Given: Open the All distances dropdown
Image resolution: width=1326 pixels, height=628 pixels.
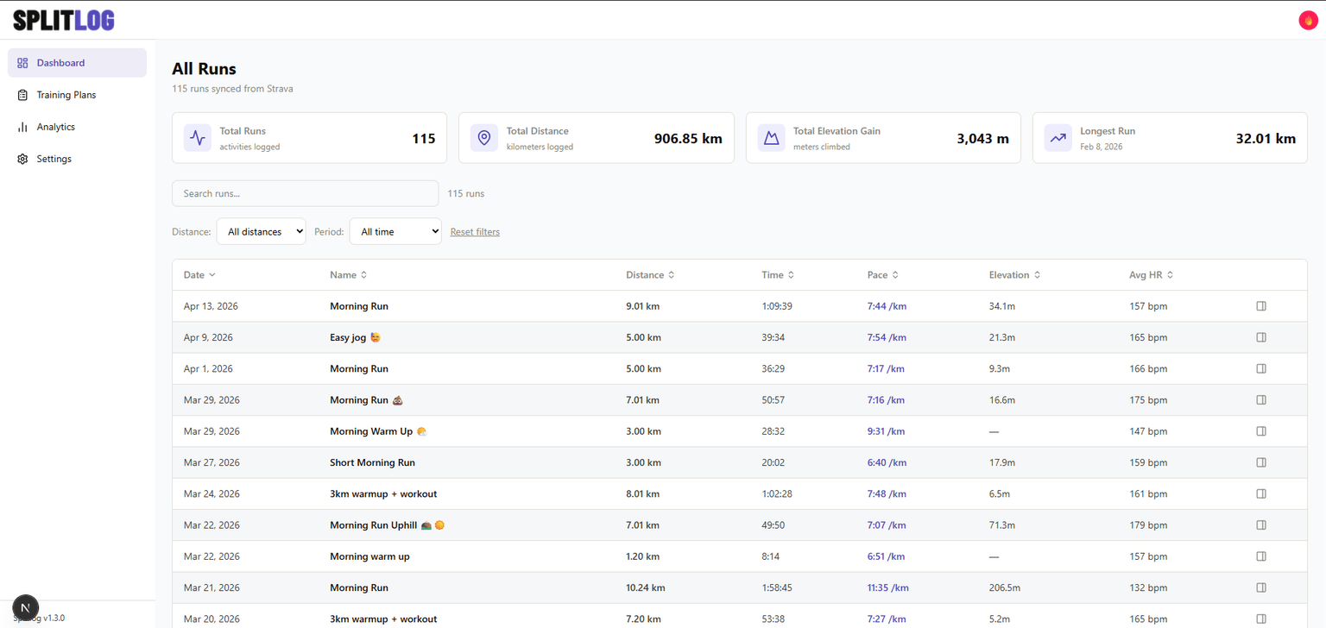Looking at the screenshot, I should point(261,231).
